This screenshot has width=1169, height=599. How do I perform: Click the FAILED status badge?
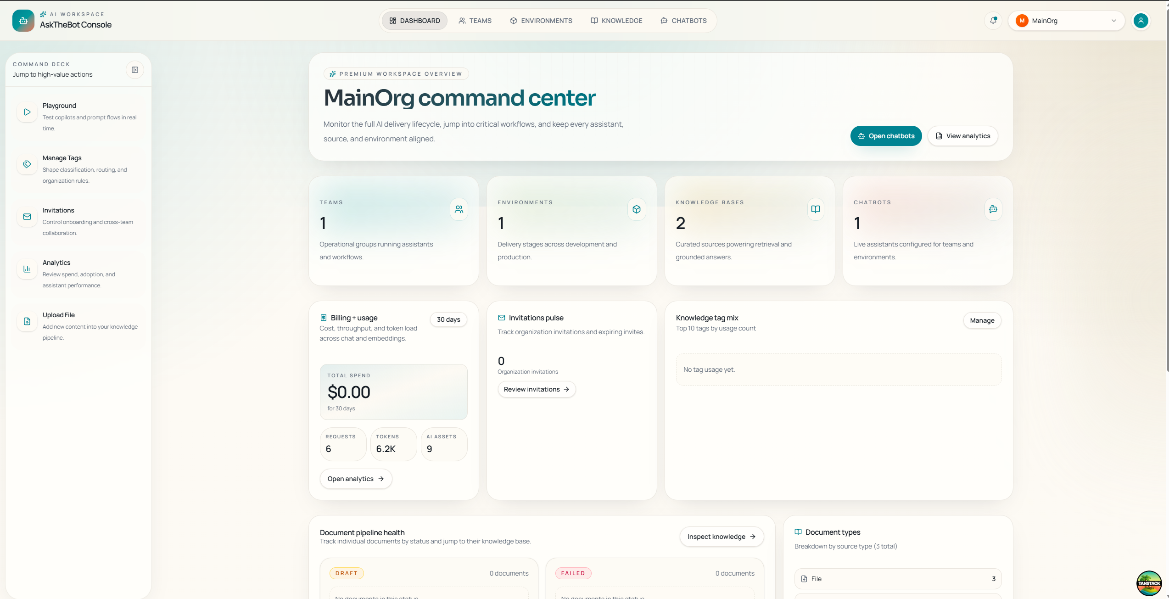click(573, 573)
